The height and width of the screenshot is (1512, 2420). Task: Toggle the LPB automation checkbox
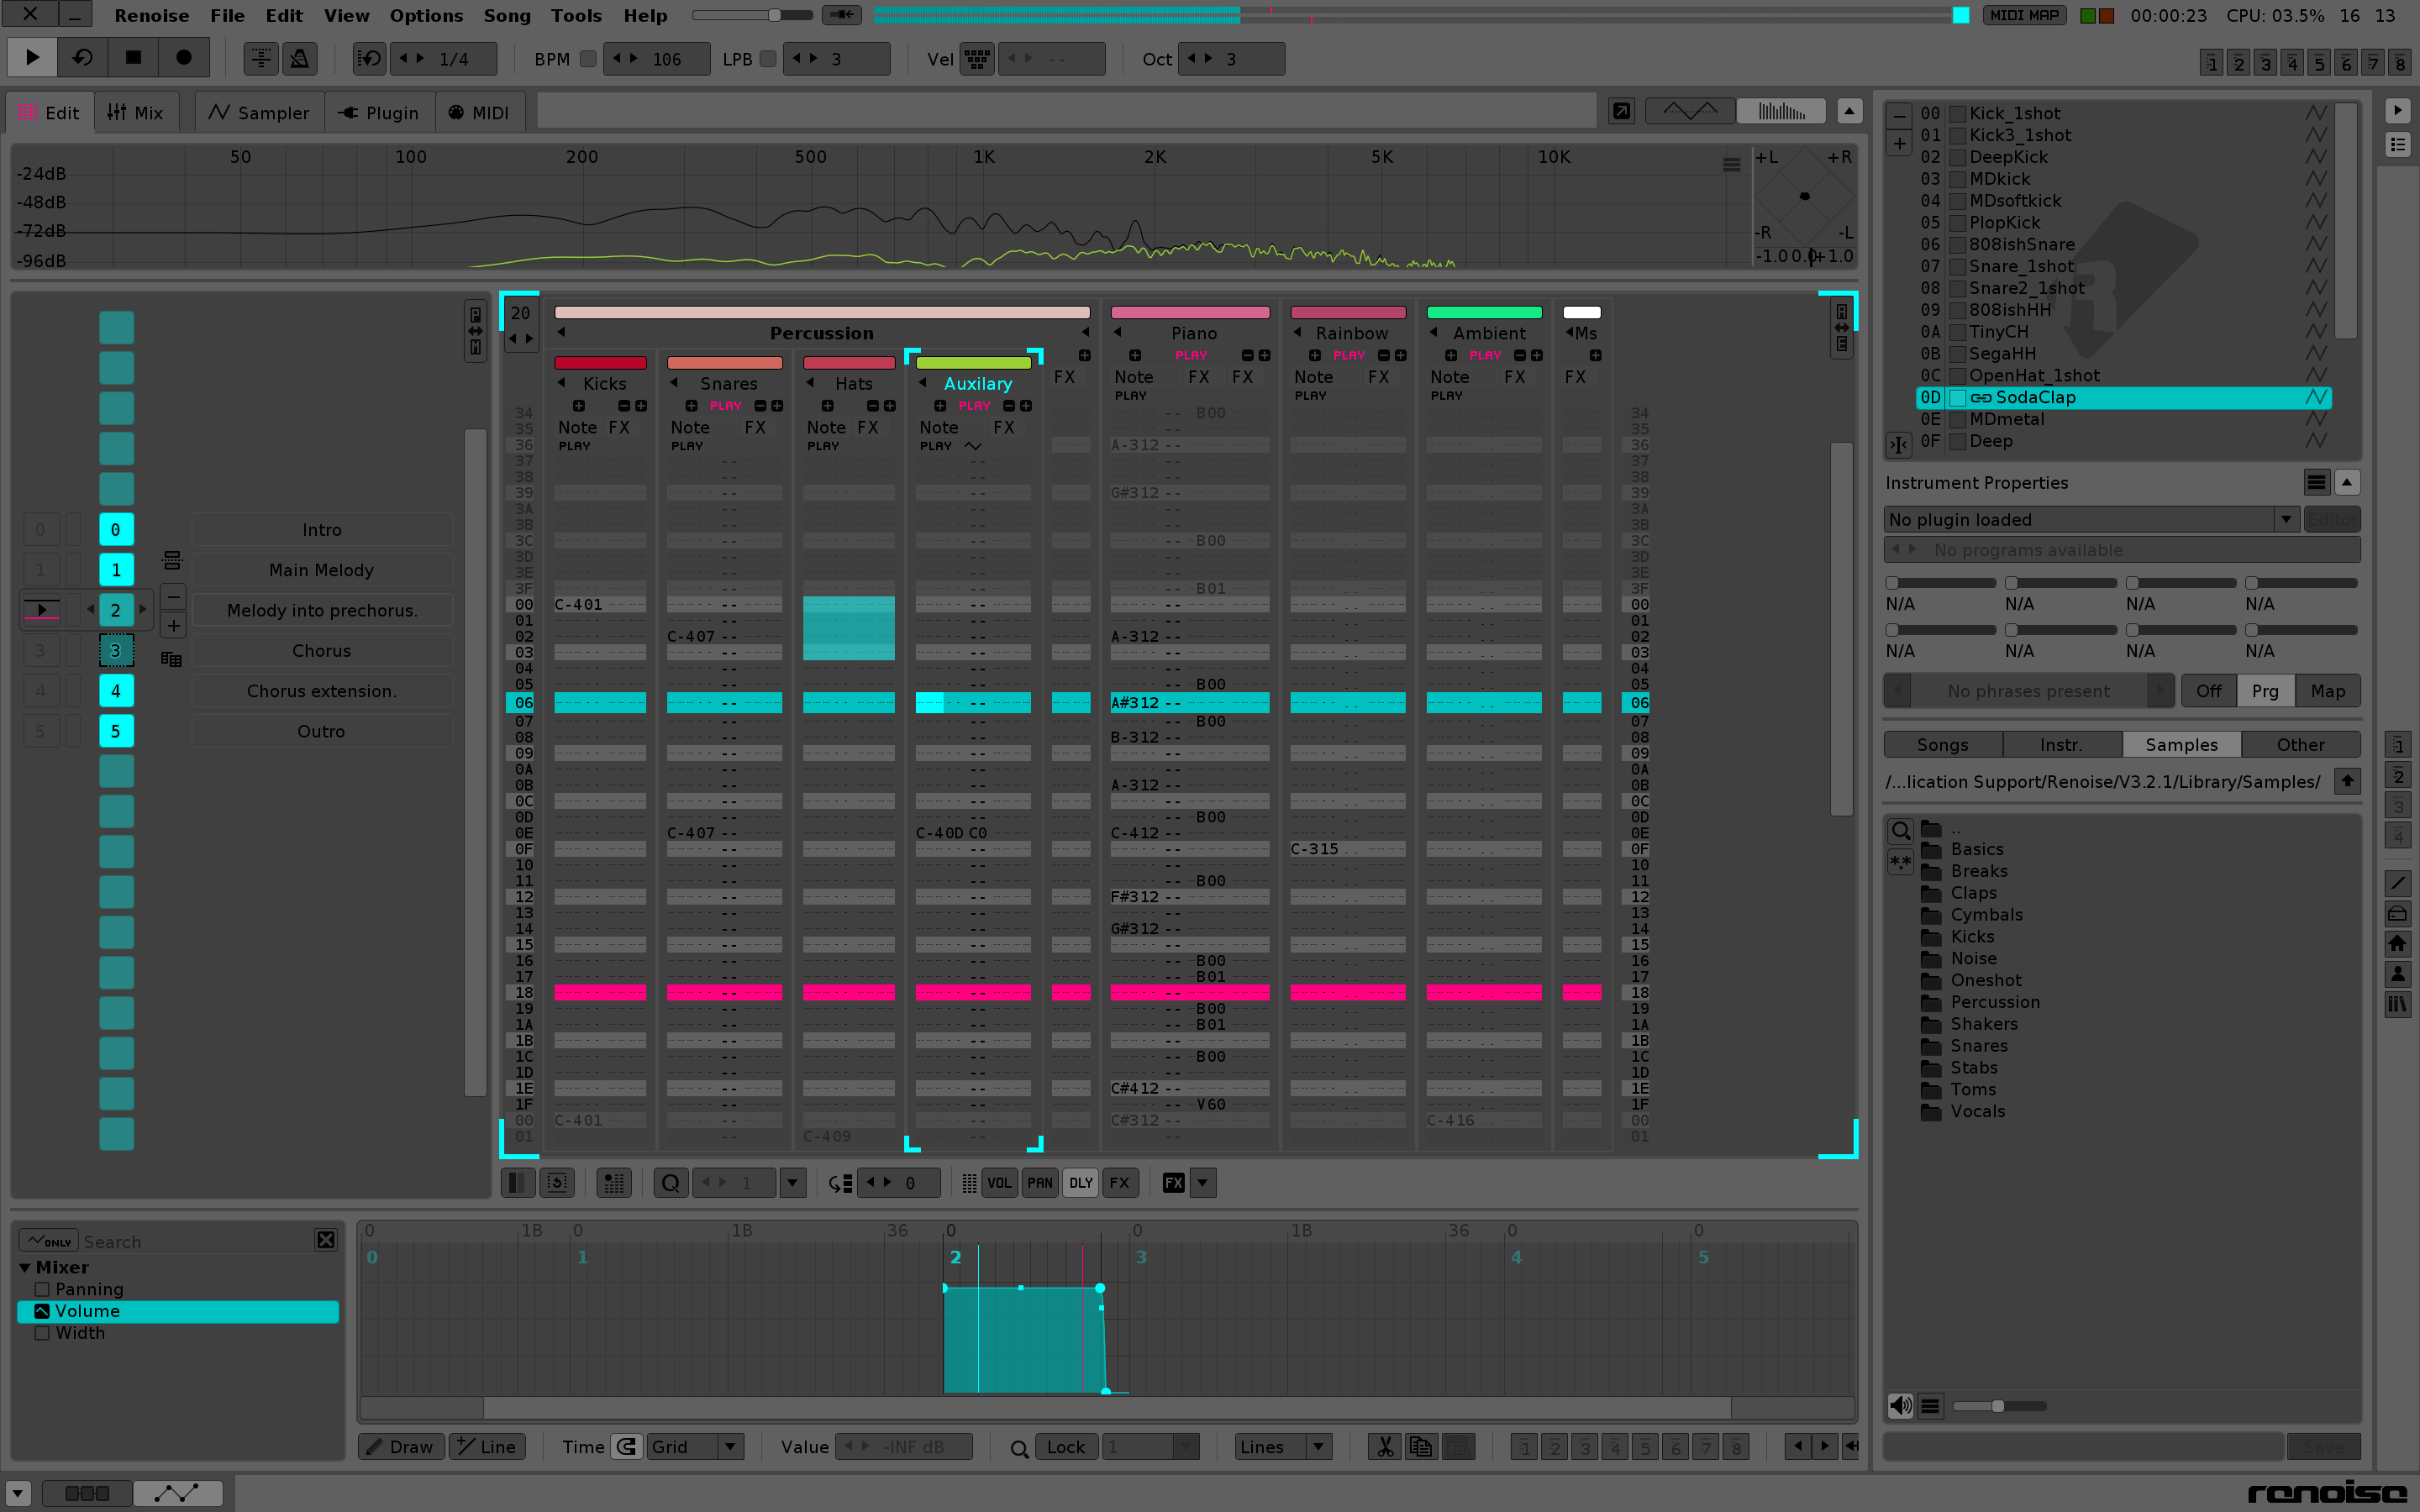point(768,59)
